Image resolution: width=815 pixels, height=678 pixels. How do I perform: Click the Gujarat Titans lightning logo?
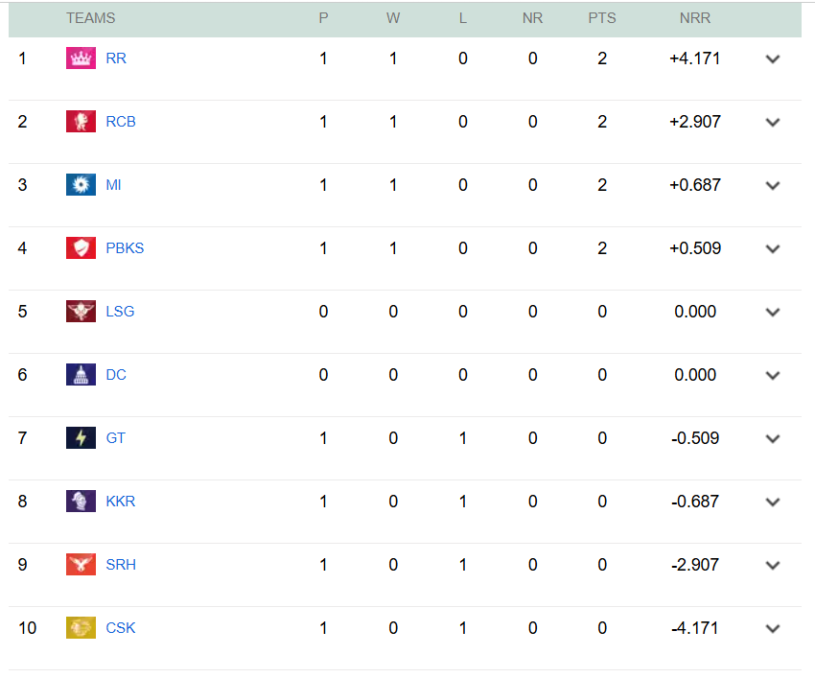tap(81, 438)
